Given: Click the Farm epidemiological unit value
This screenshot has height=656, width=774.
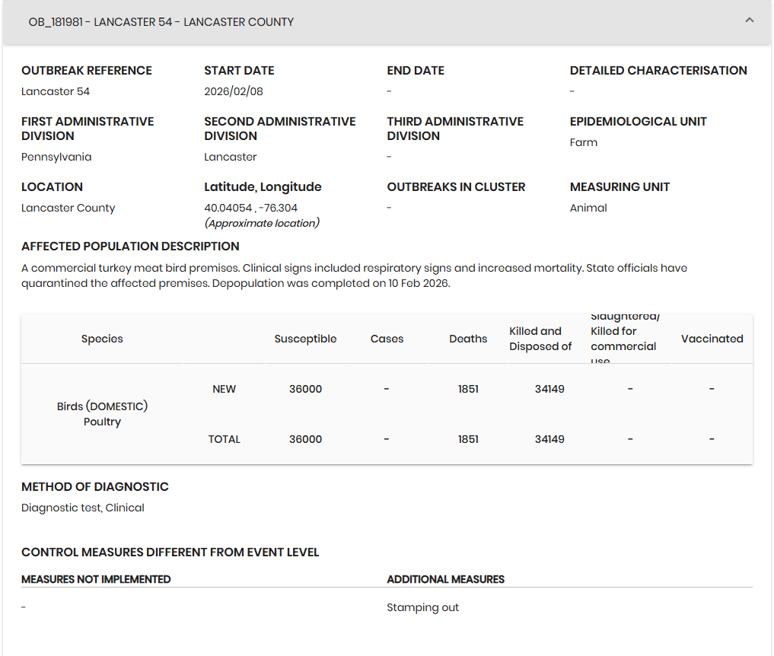Looking at the screenshot, I should 584,142.
